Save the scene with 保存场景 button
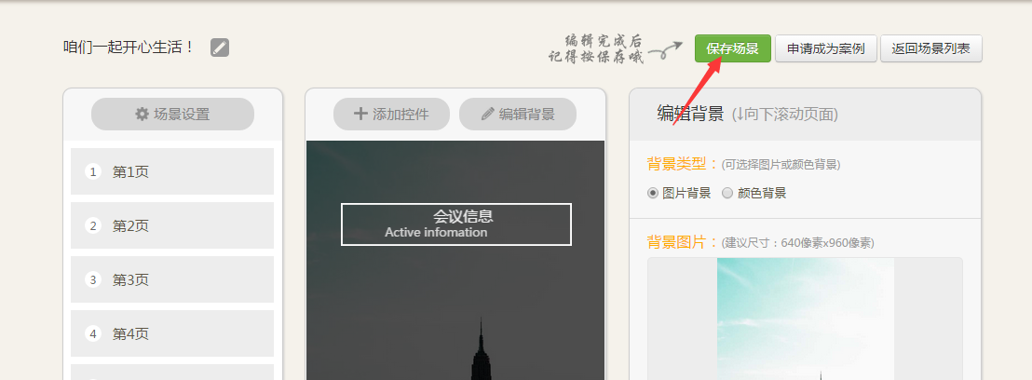This screenshot has height=380, width=1032. [x=732, y=48]
